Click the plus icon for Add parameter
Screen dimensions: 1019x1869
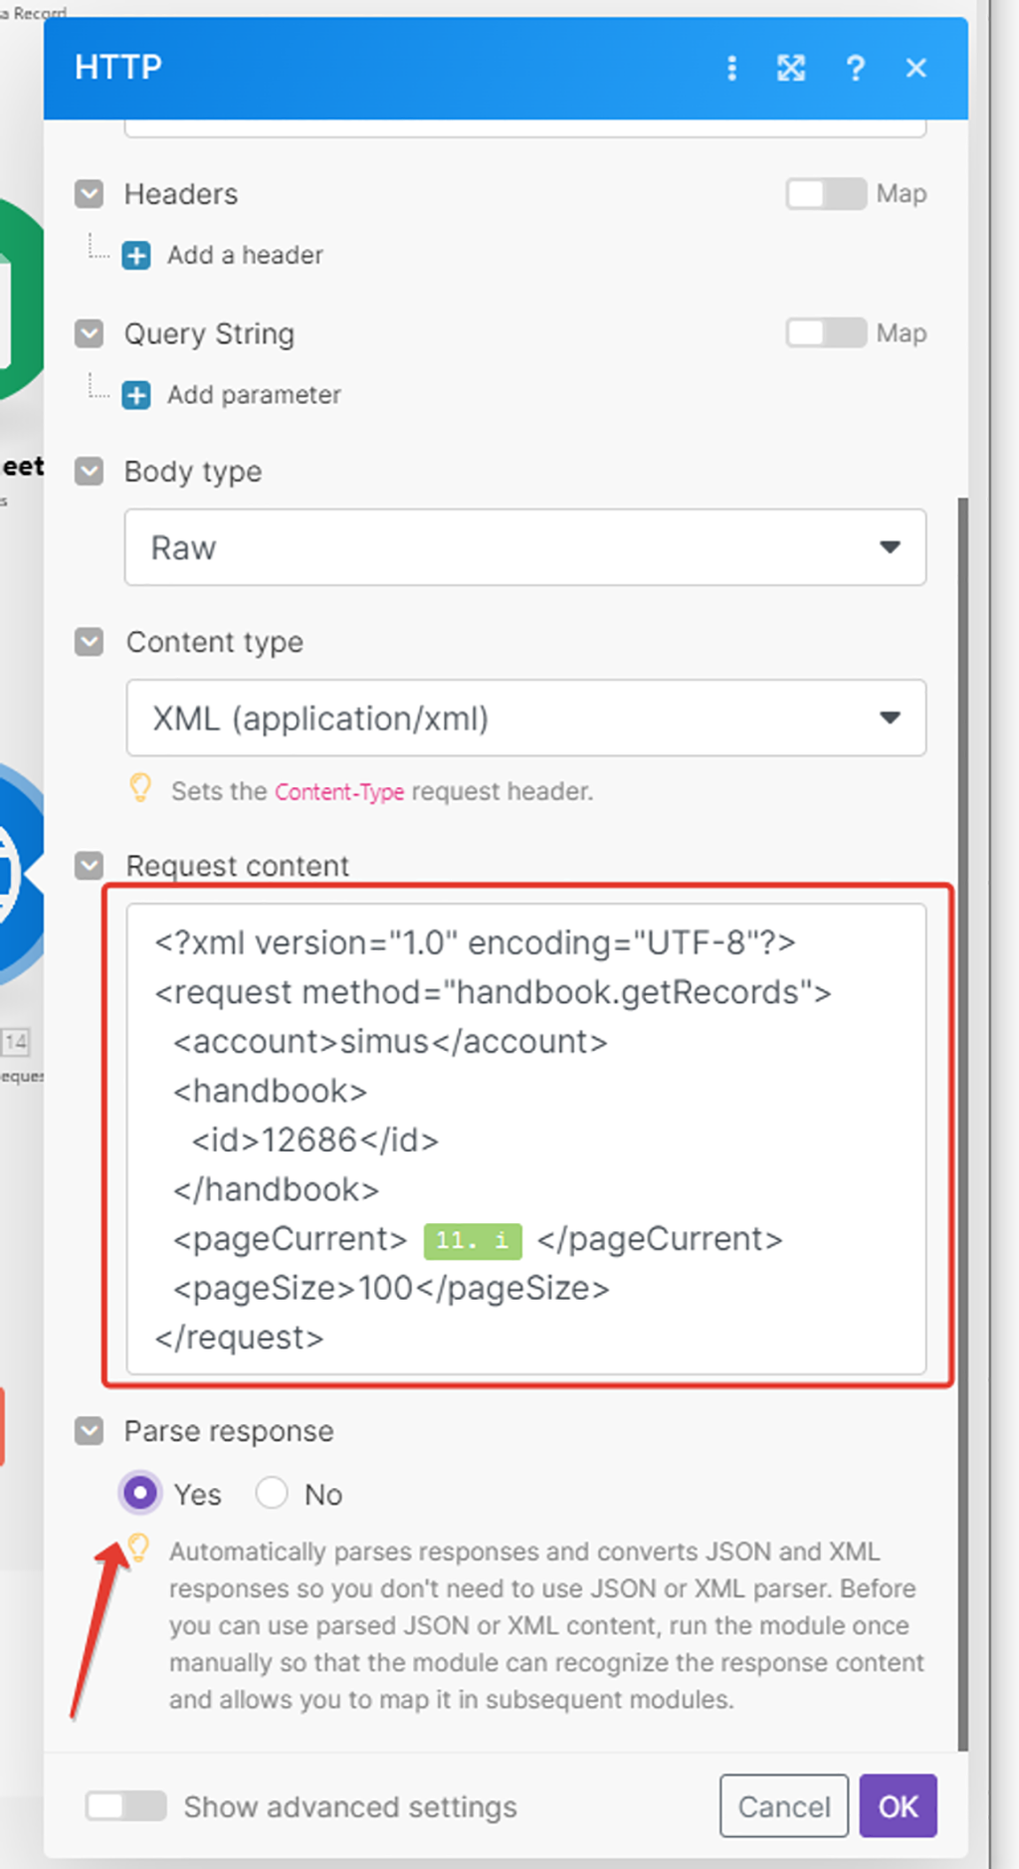pyautogui.click(x=136, y=395)
